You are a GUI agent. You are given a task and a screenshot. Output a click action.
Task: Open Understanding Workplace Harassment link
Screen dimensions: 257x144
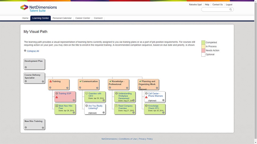click(125, 96)
